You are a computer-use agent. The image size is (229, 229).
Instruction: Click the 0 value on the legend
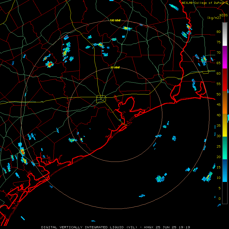click(220, 199)
